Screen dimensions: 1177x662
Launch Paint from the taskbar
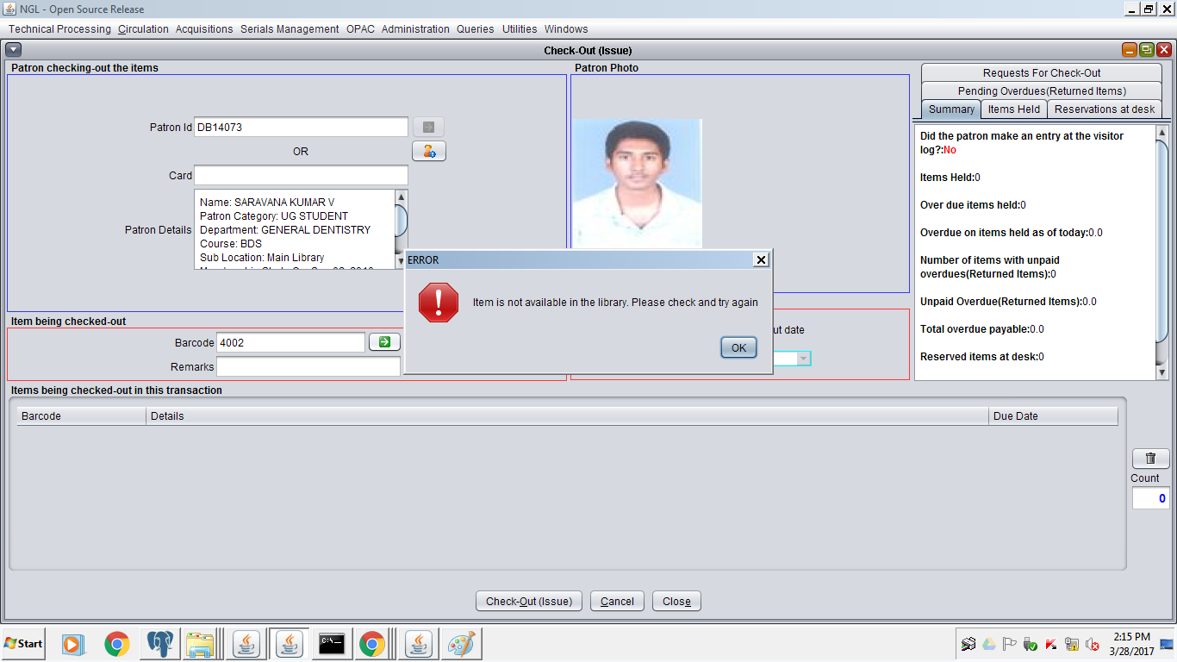click(x=461, y=644)
